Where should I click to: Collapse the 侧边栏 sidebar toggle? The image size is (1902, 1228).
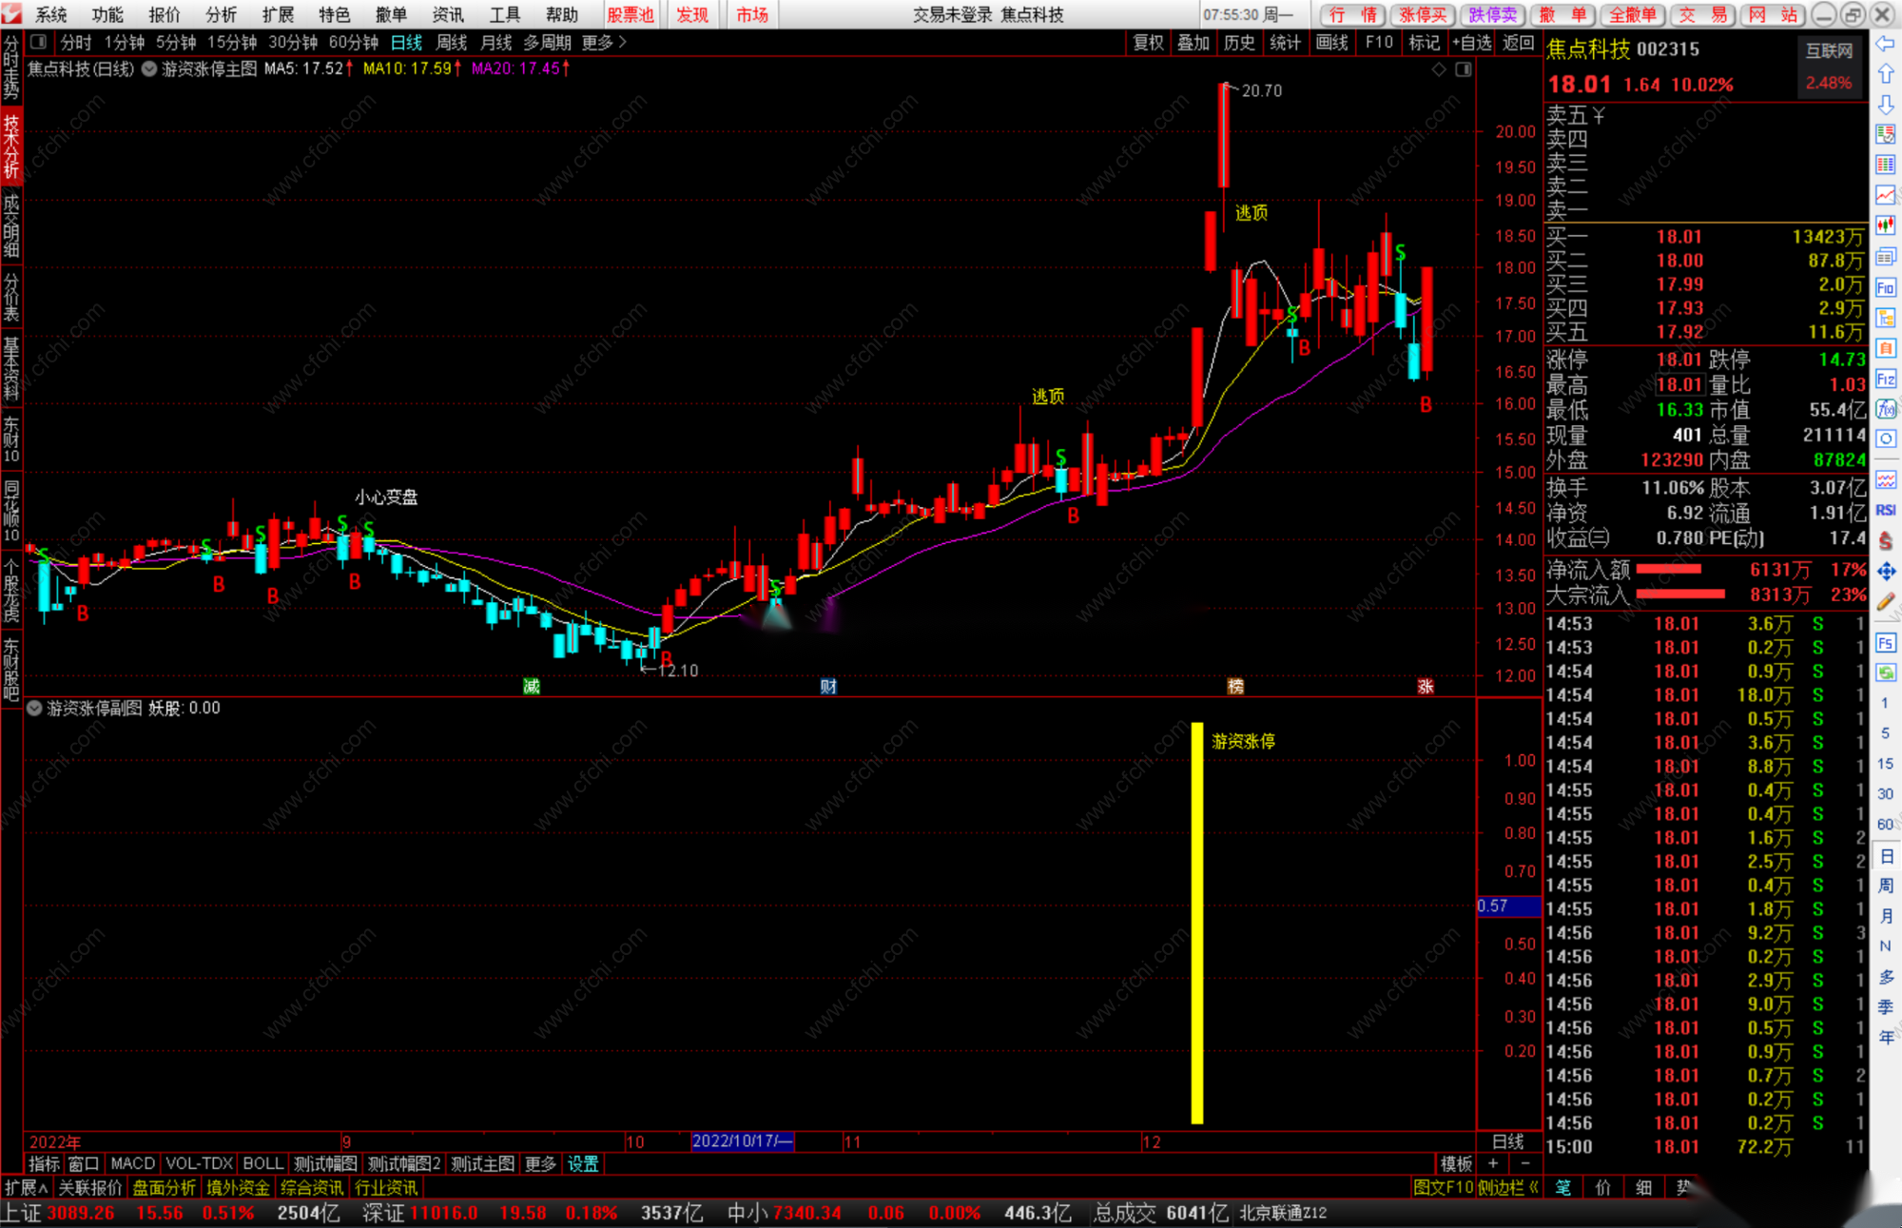1508,1187
